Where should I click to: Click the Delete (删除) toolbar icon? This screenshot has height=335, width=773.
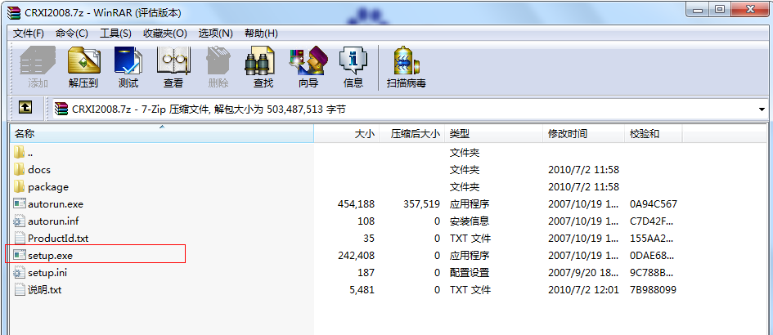(x=218, y=68)
